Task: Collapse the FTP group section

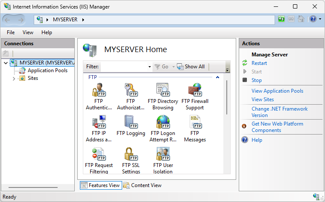Action: pyautogui.click(x=217, y=78)
